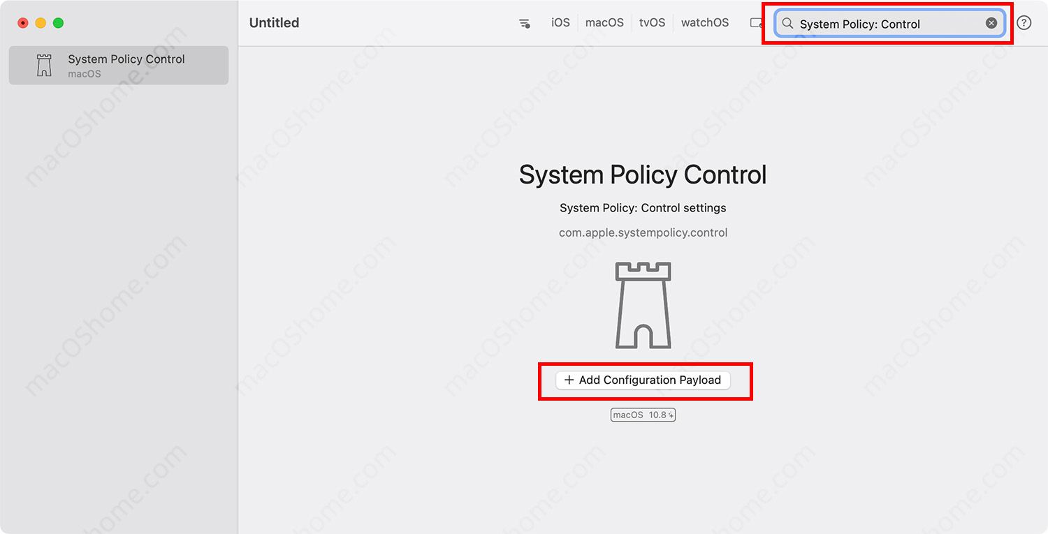Toggle the watchOS platform filter

[x=704, y=23]
